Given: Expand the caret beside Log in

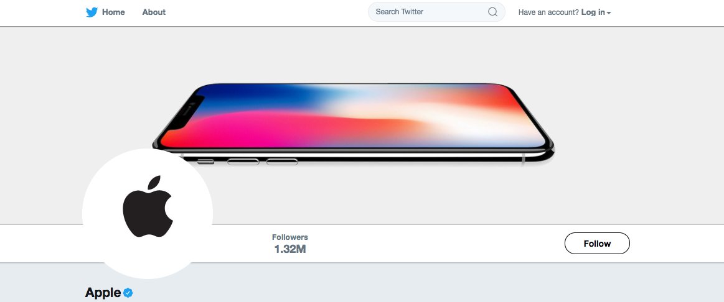Looking at the screenshot, I should [x=609, y=13].
